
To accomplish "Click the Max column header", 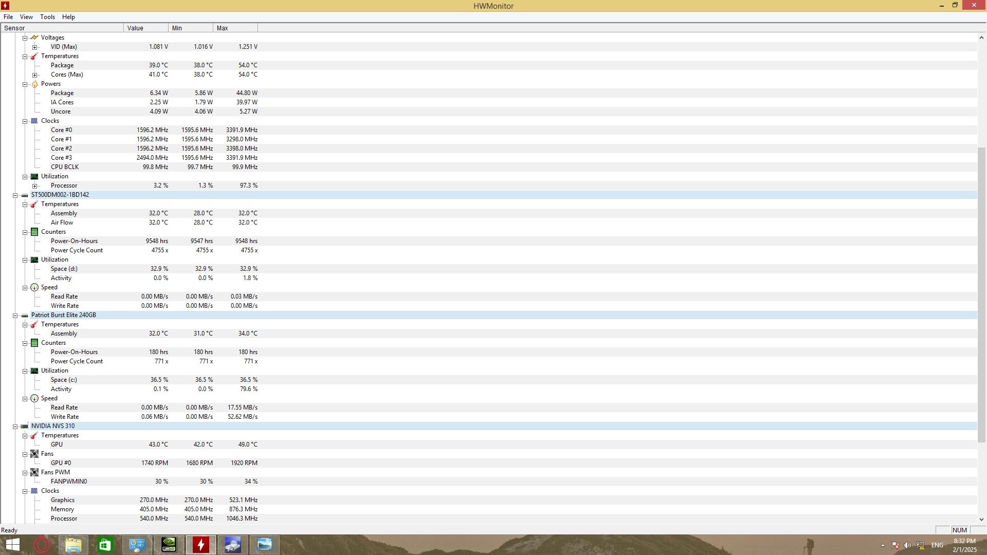I will tap(235, 28).
